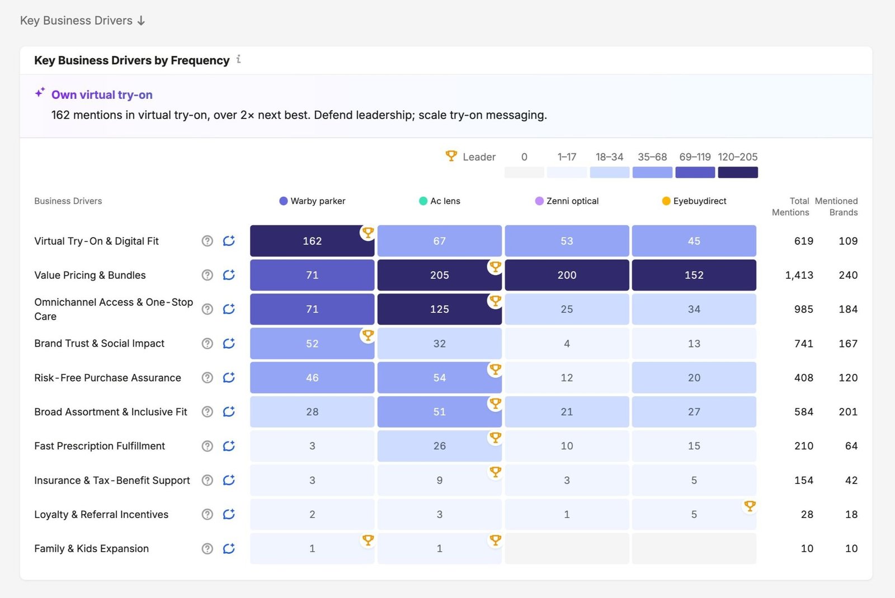This screenshot has width=895, height=598.
Task: Click the Eyebuydirect 45 cell
Action: (x=694, y=241)
